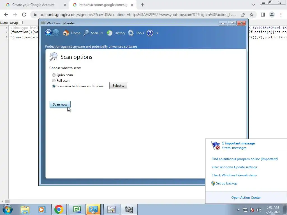Image resolution: width=287 pixels, height=215 pixels.
Task: Open Windows Media Player from taskbar
Action: pos(42,209)
